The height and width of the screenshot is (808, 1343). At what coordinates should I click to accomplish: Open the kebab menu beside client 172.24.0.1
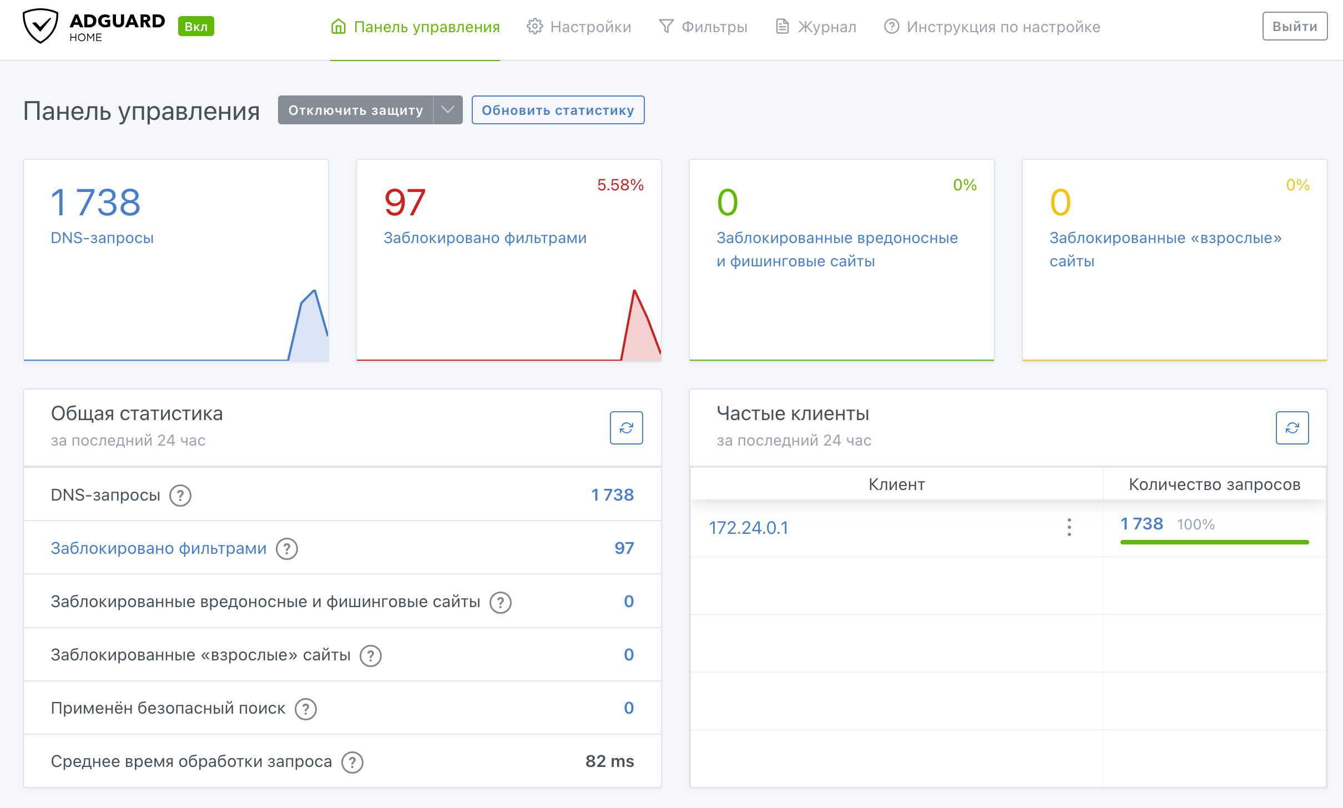1068,528
